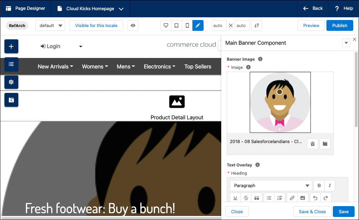
Task: Open the default locale dropdown
Action: click(50, 26)
